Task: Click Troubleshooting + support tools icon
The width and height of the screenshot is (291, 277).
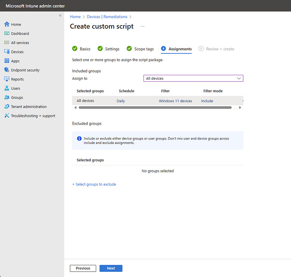Action: pyautogui.click(x=7, y=116)
